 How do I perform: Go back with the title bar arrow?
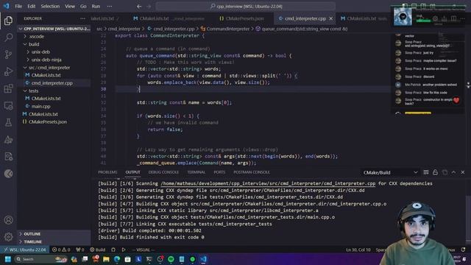[x=139, y=7]
